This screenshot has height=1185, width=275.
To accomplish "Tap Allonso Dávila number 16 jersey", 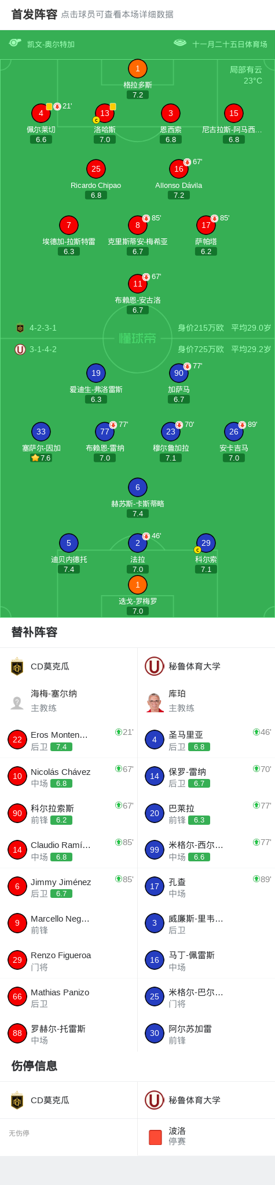I will pos(179,169).
